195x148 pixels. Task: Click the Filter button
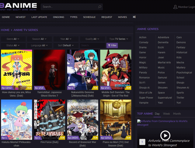coord(112,46)
